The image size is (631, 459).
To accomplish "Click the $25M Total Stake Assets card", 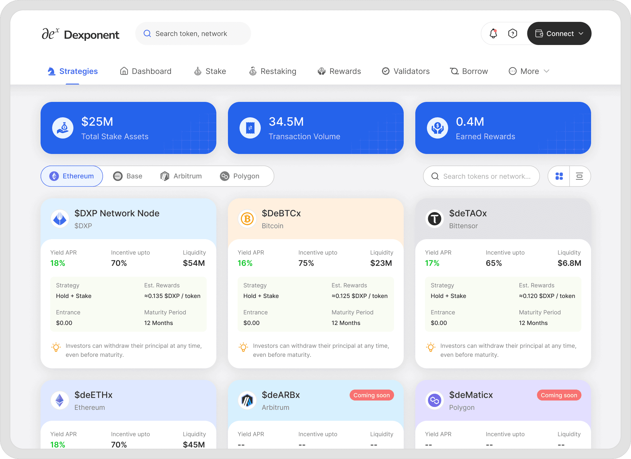I will tap(128, 128).
